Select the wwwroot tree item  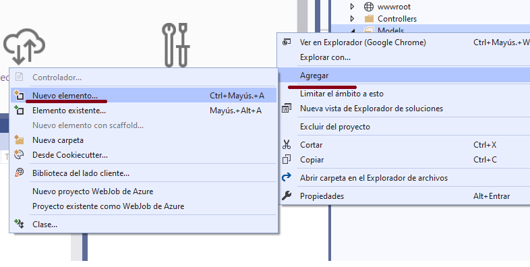(x=394, y=7)
